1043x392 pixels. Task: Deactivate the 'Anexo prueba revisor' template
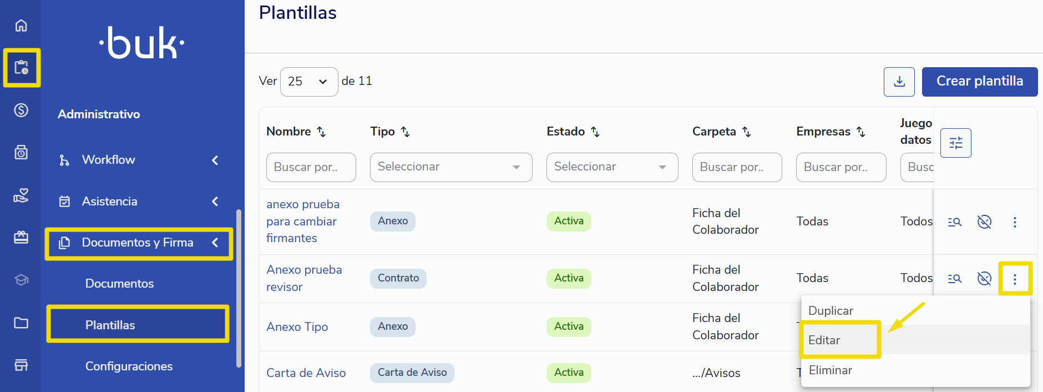(x=984, y=278)
